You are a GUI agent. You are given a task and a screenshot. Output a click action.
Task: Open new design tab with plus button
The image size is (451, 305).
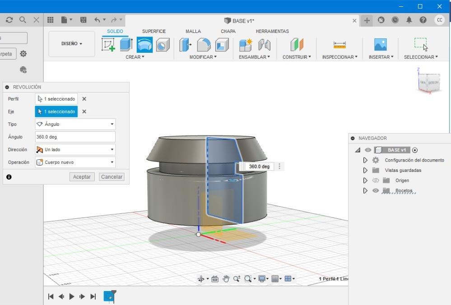(367, 20)
